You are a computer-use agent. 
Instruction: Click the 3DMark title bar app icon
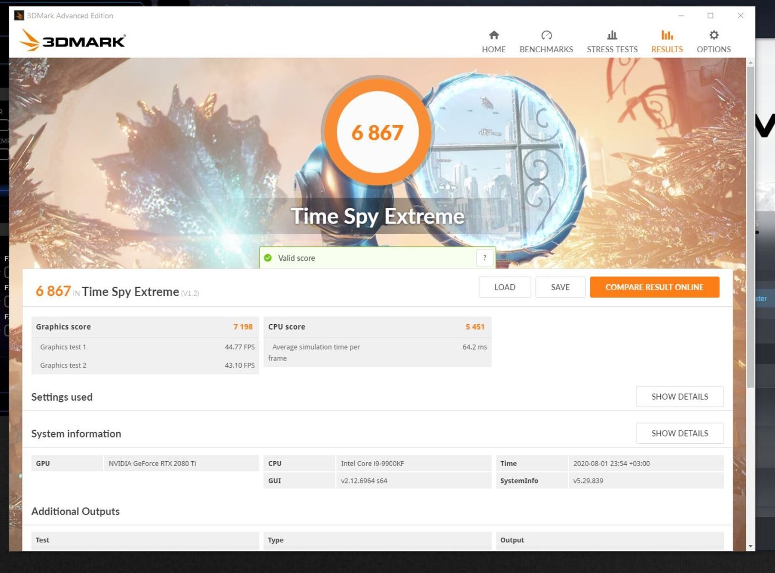[x=19, y=15]
